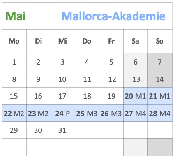Choose day 13 in the Saturday column

[x=136, y=79]
